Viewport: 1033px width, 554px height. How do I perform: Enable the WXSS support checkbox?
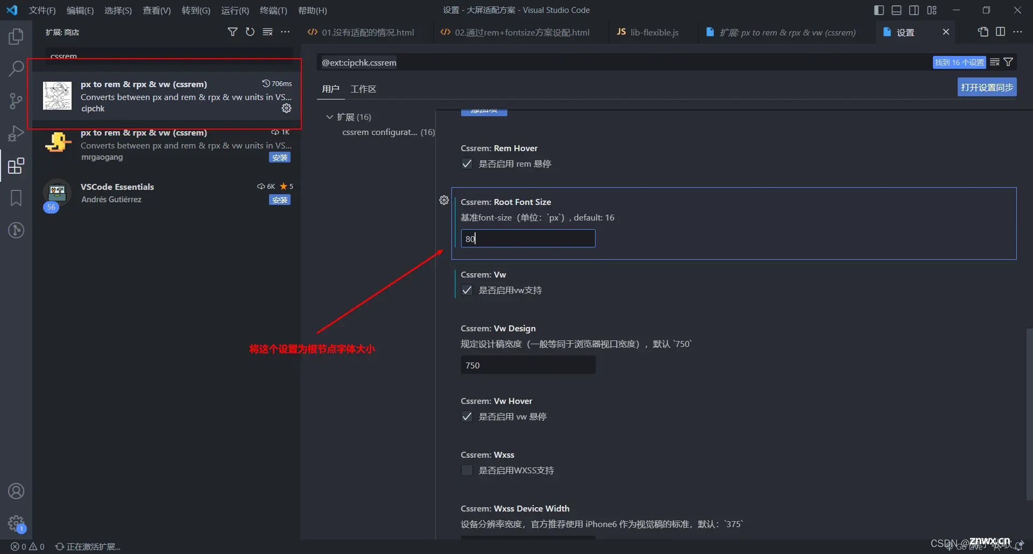pyautogui.click(x=467, y=470)
